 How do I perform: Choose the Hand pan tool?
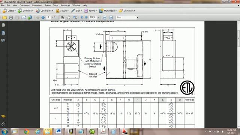(68, 17)
